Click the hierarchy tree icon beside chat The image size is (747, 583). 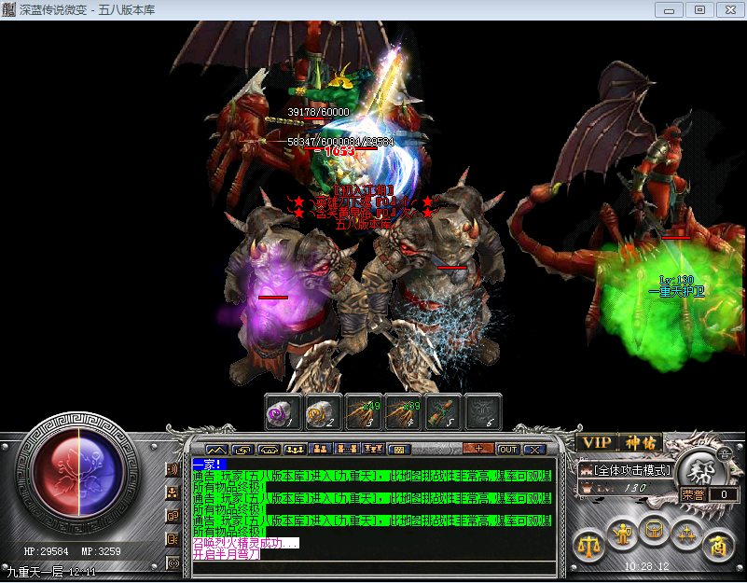173,493
